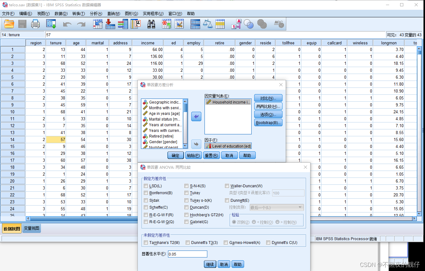Click 确定 in the ANOVA dialog
Viewport: 425px width, 271px height.
point(176,155)
